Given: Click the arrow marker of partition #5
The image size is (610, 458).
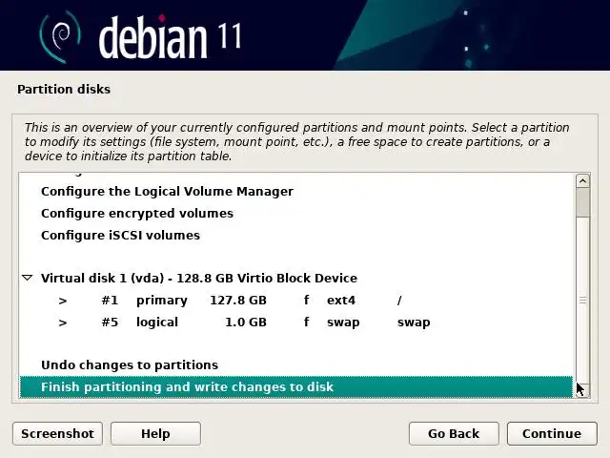Looking at the screenshot, I should pos(63,323).
